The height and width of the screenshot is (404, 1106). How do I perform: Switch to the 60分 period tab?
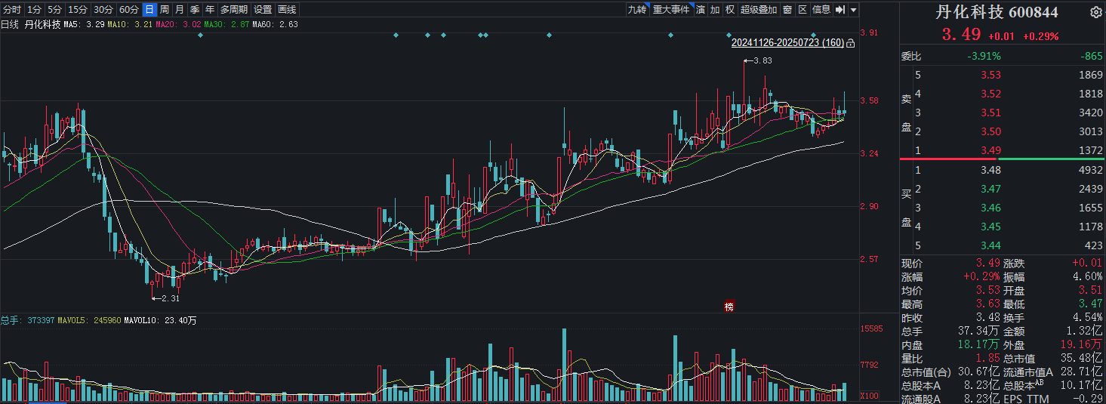pyautogui.click(x=129, y=10)
